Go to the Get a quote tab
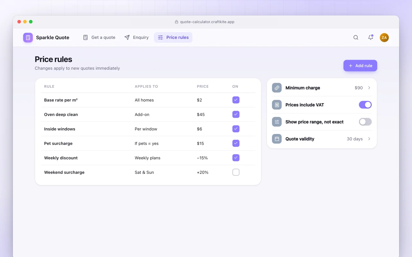The image size is (412, 257). (x=99, y=37)
